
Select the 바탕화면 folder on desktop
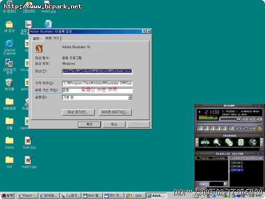point(10,104)
